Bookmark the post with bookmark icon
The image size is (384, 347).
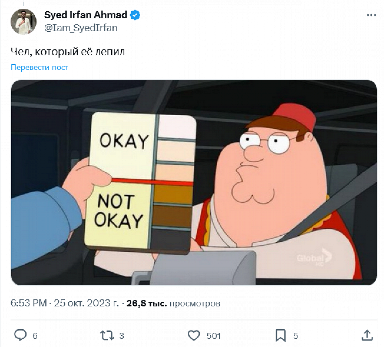pos(281,335)
